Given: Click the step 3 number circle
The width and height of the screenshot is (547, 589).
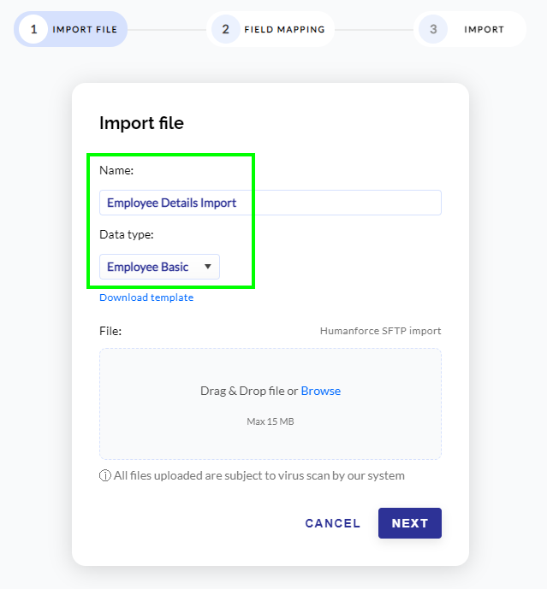Looking at the screenshot, I should (433, 29).
